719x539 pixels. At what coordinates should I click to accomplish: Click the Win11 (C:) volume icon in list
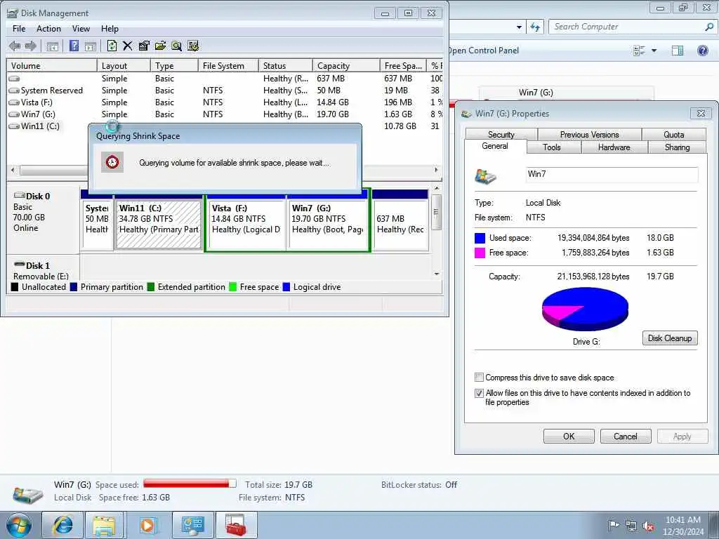coord(14,126)
